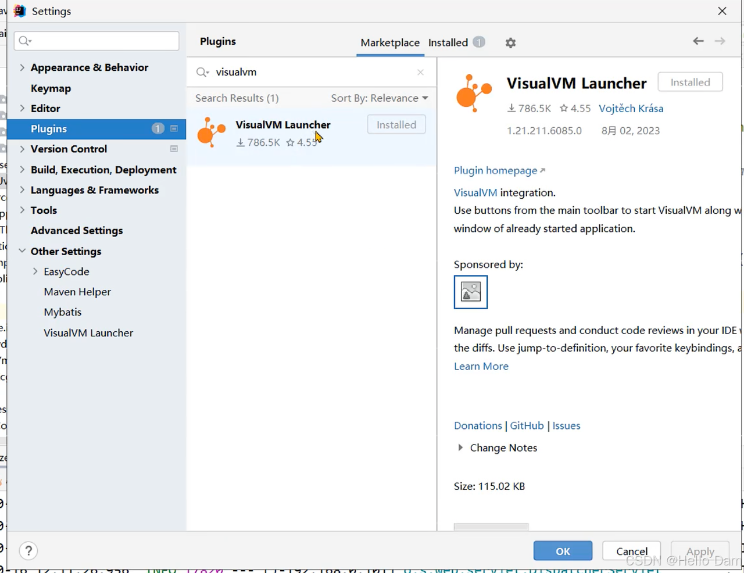Expand Languages & Frameworks section

click(x=22, y=190)
